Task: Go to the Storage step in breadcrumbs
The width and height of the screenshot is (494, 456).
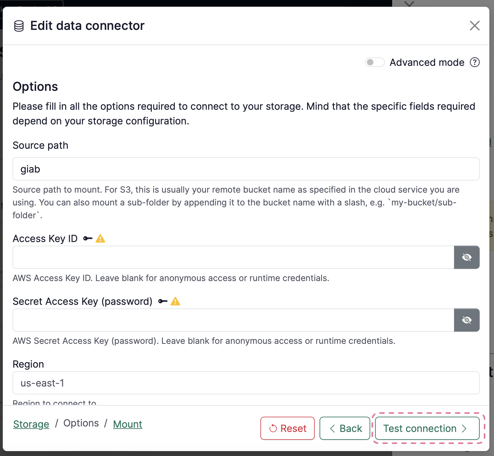Action: tap(31, 424)
